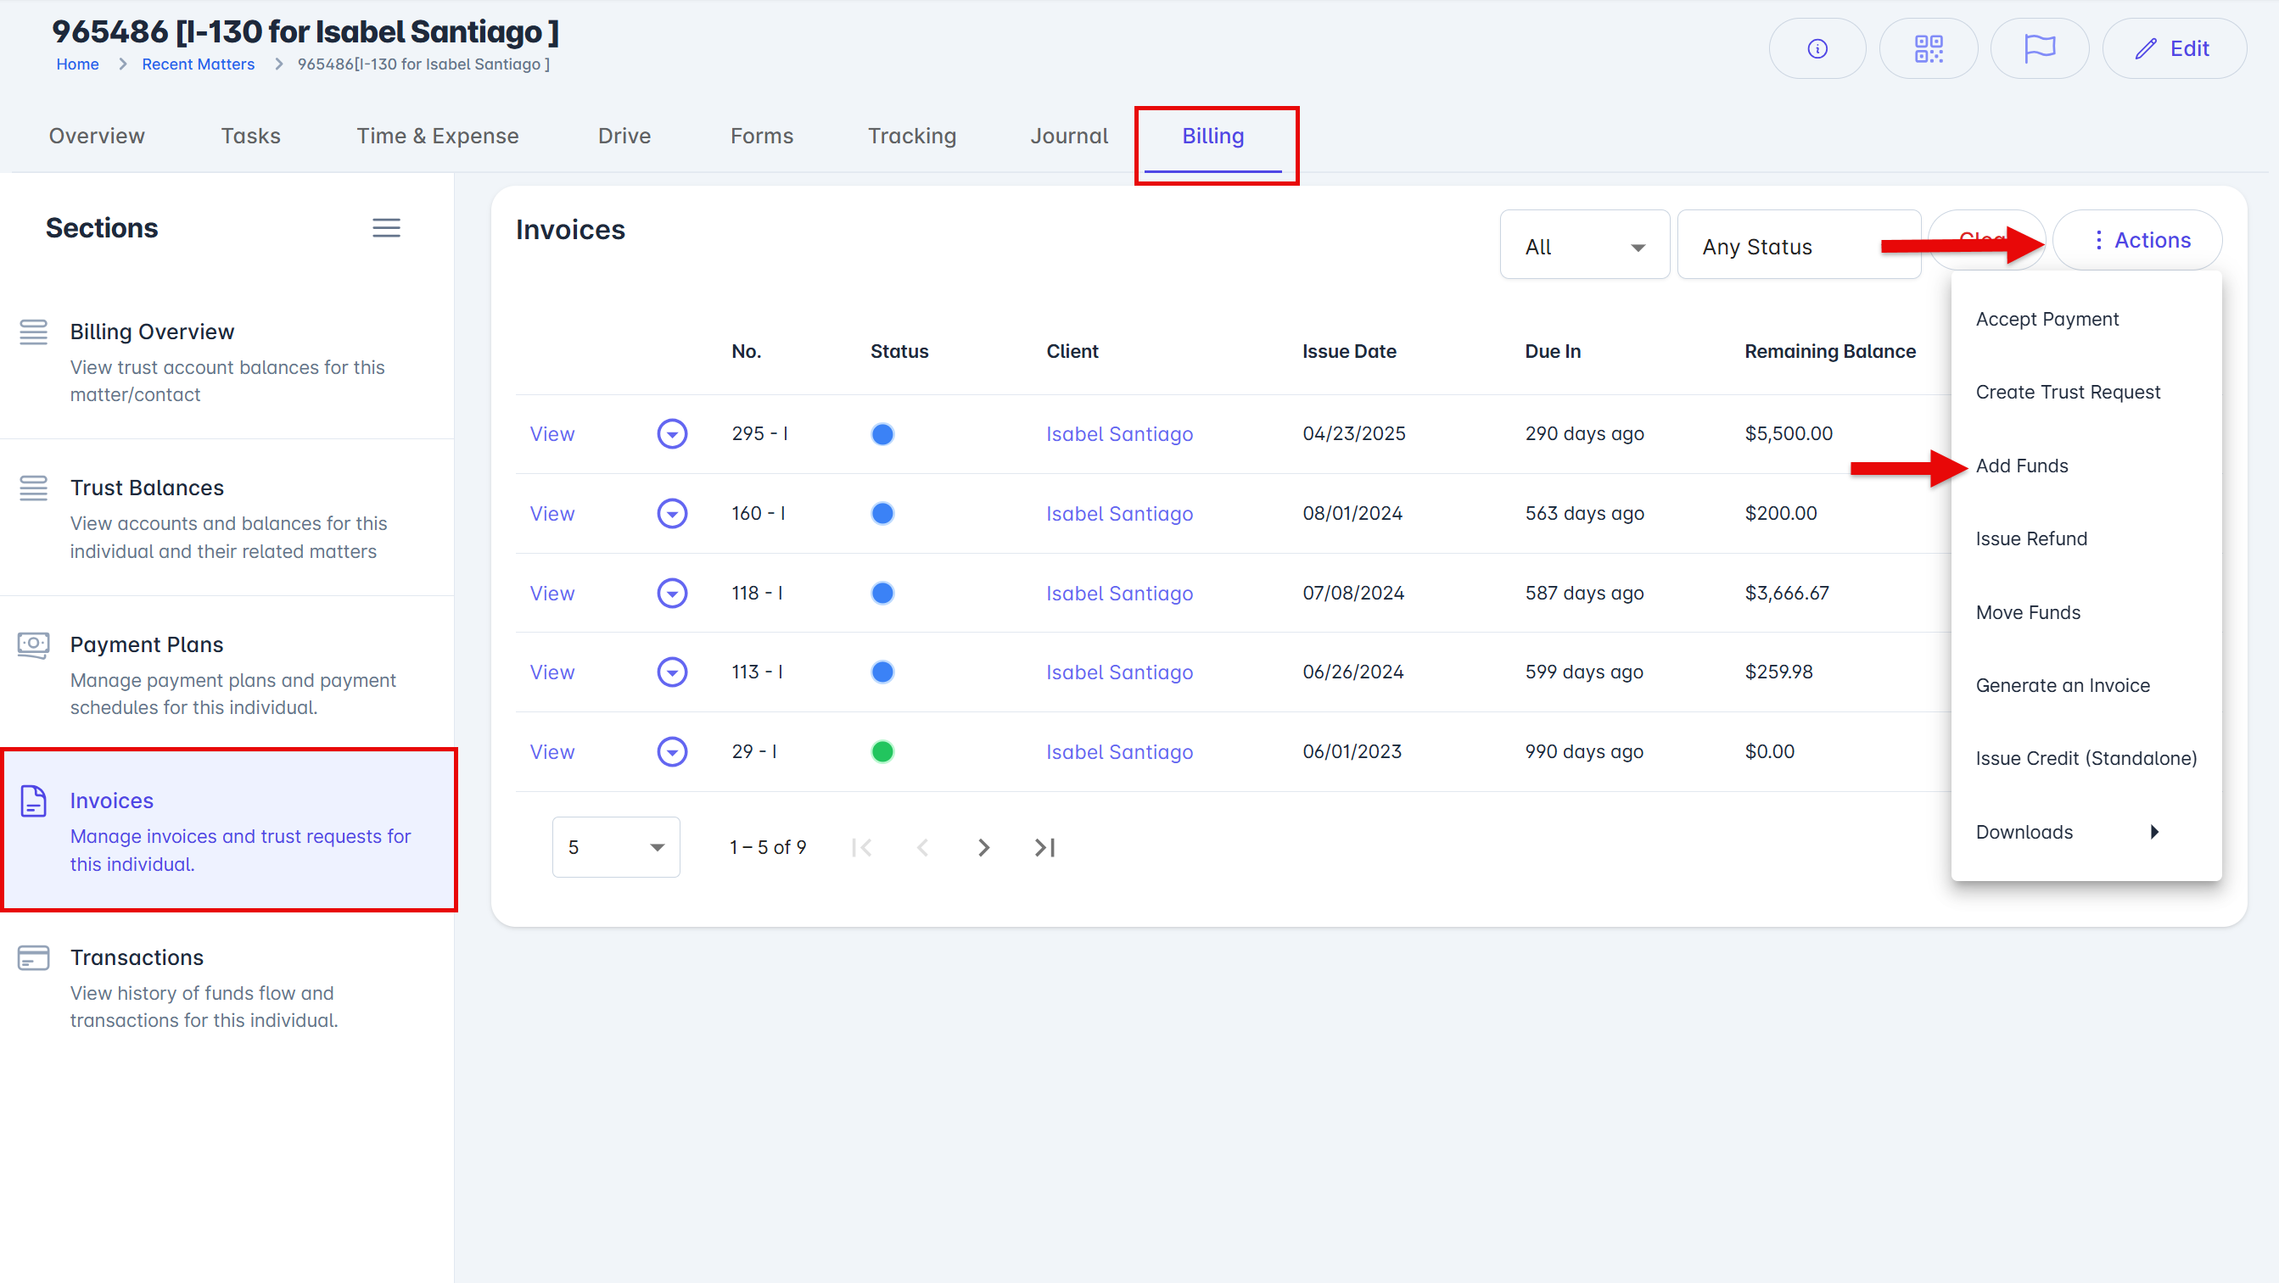The width and height of the screenshot is (2279, 1283).
Task: Click Recent Matters breadcrumb link
Action: point(198,64)
